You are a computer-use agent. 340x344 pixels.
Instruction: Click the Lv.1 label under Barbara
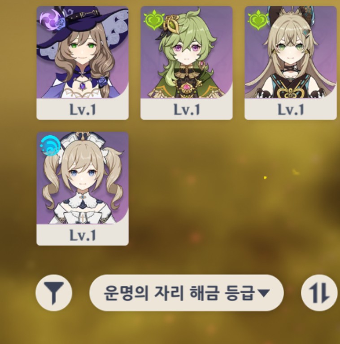pos(83,235)
